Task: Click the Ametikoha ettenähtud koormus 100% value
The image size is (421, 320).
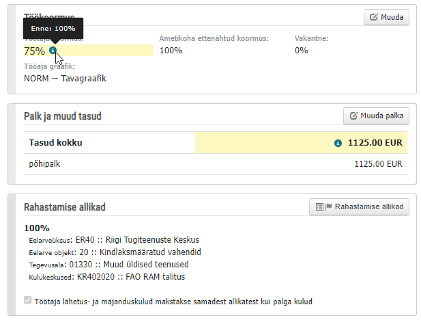Action: [171, 51]
